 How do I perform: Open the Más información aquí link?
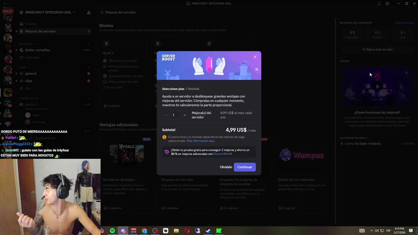[x=201, y=141]
